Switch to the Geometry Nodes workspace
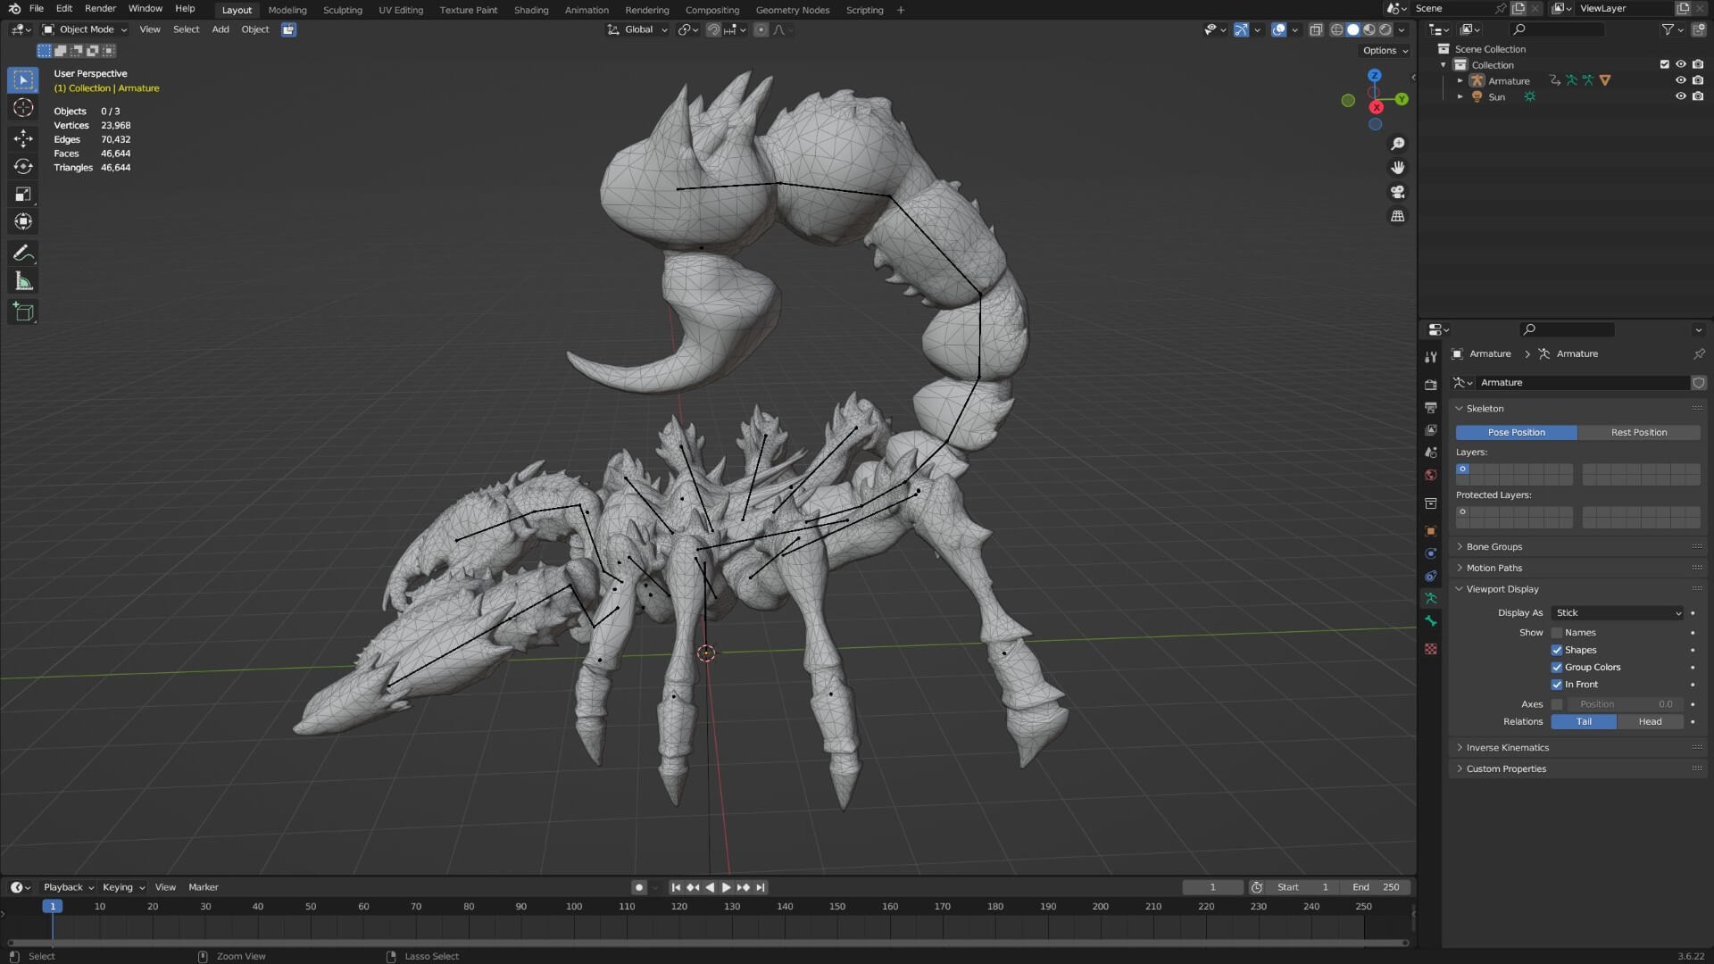 pos(792,10)
